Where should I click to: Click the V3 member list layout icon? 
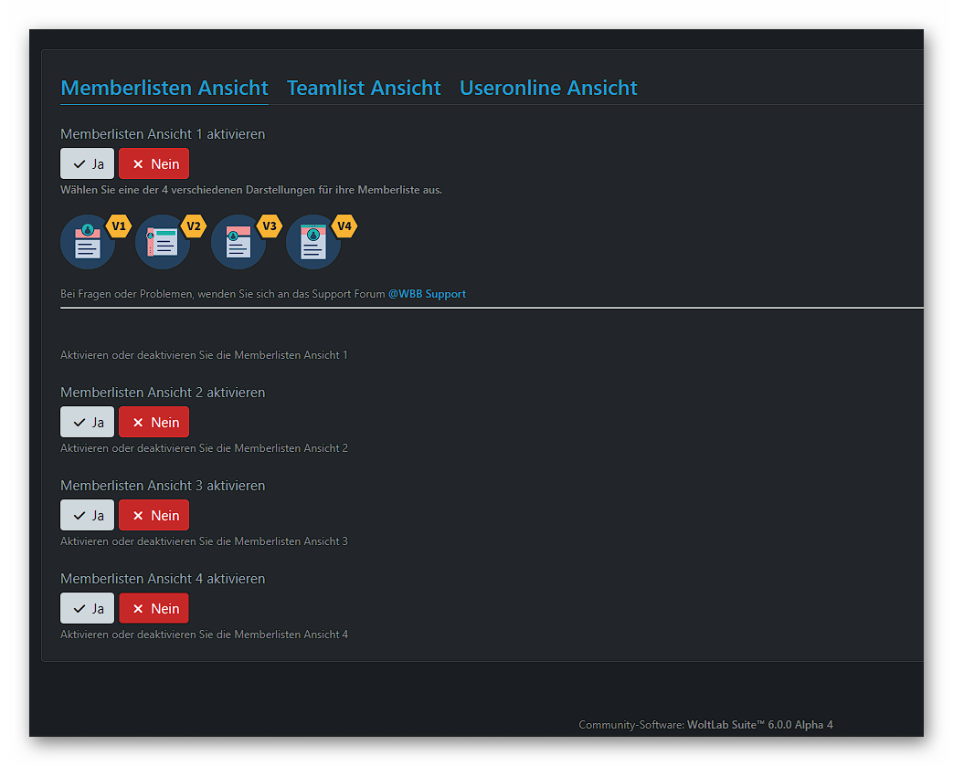tap(238, 243)
